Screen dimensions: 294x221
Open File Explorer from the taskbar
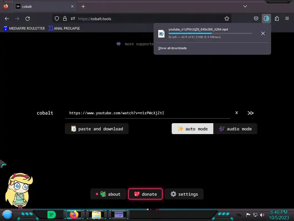pos(96,215)
